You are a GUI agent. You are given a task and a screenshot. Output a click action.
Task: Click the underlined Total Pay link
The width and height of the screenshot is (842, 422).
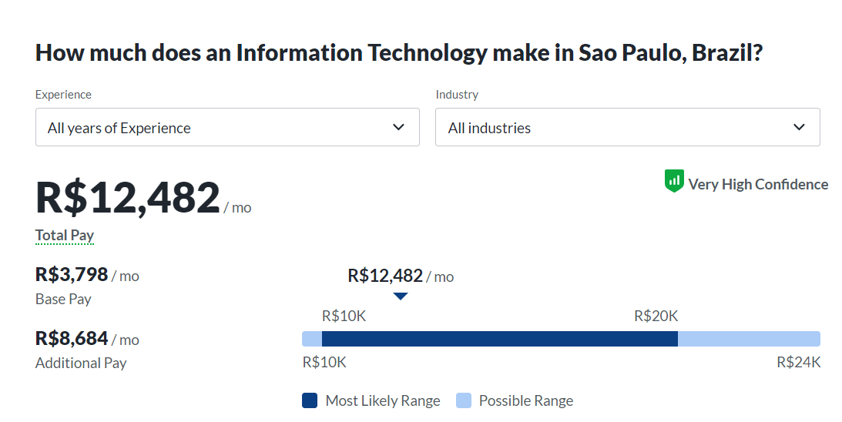pos(65,236)
